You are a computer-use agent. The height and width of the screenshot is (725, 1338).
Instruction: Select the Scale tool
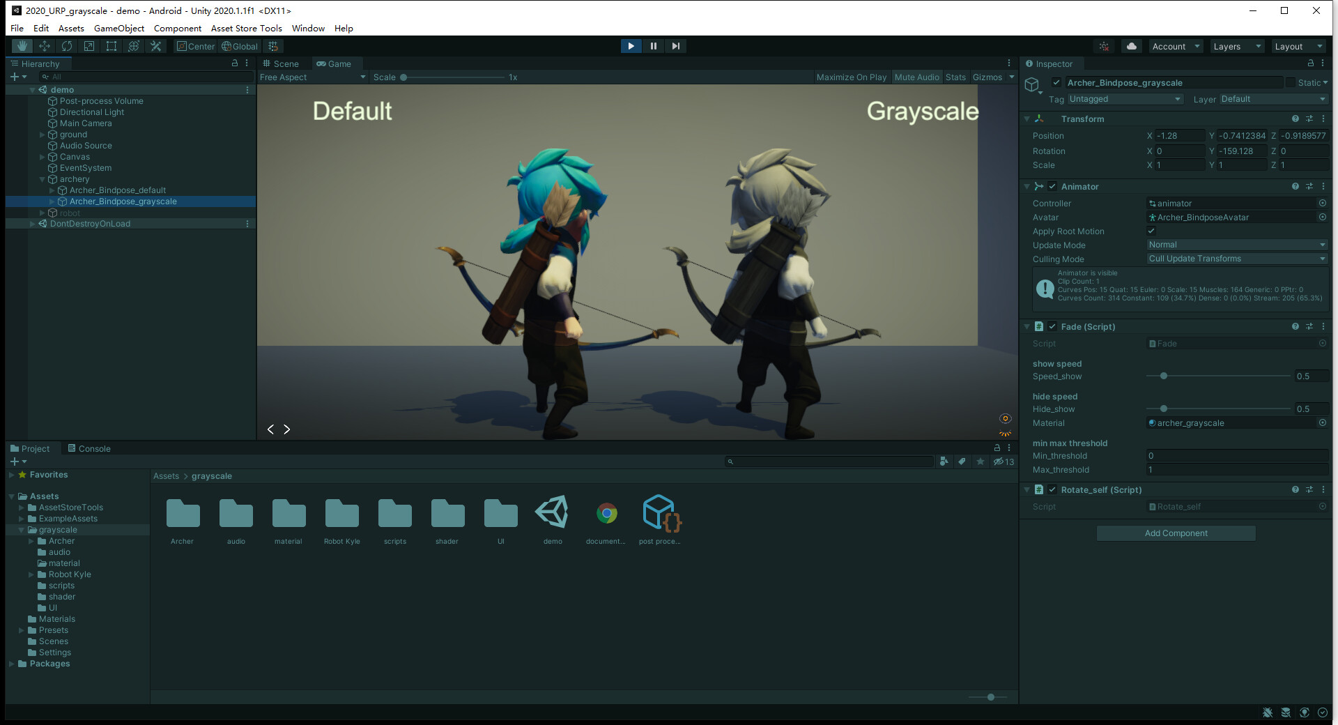pyautogui.click(x=89, y=45)
